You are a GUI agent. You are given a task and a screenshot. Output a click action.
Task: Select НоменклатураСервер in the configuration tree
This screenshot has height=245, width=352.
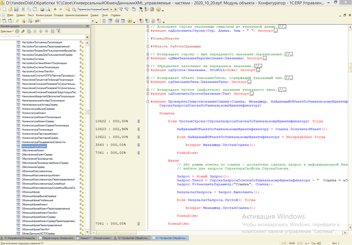33,147
